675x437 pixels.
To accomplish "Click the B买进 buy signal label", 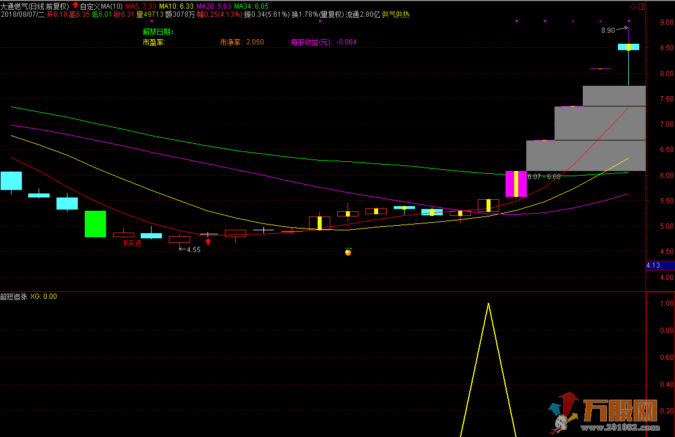I will pyautogui.click(x=133, y=243).
